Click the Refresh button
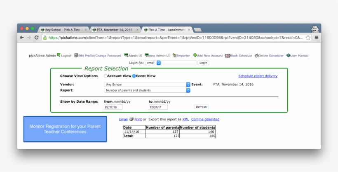Screen dimensions: 338x172 (201, 107)
